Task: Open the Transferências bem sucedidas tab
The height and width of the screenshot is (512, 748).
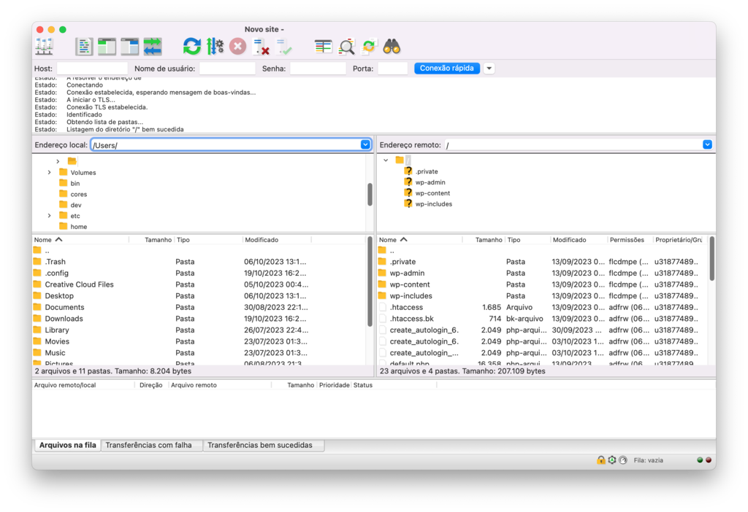Action: (x=264, y=445)
